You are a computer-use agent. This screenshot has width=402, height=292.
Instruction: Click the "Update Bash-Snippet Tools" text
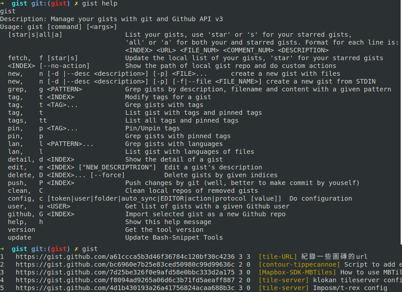tap(174, 238)
